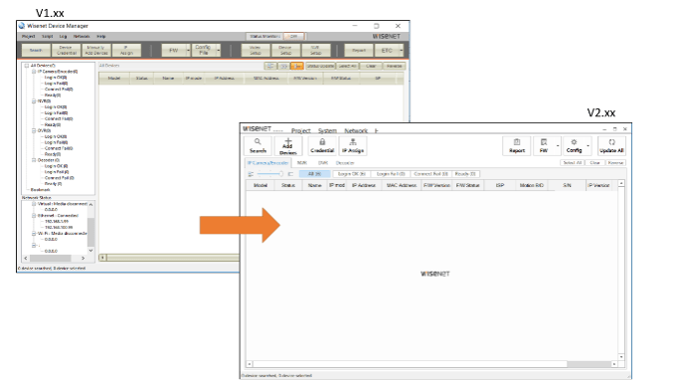Open the Config File dropdown arrow in V1 toolbar
The width and height of the screenshot is (676, 384).
[x=218, y=51]
